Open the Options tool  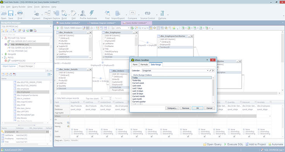coord(162,15)
